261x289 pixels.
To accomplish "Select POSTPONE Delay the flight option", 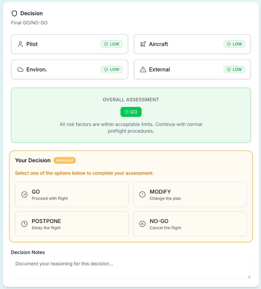I will pos(72,224).
